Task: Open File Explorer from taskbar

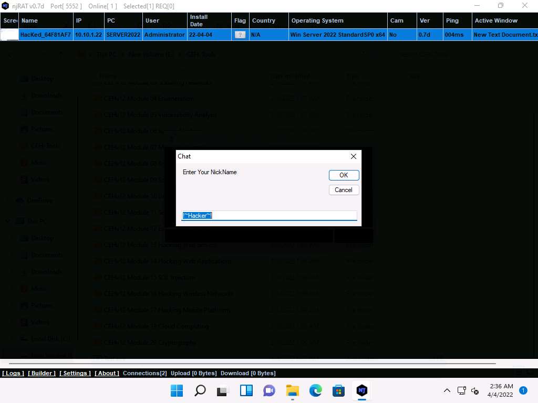Action: (x=292, y=390)
